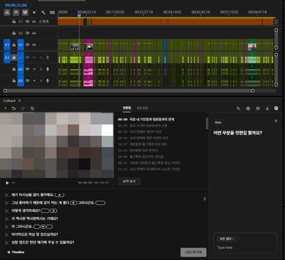Open the Cutback search magnifier icon
This screenshot has height=260, width=285.
coord(239,108)
